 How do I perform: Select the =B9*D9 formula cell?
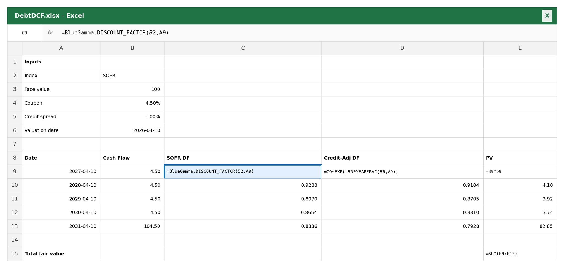coord(520,172)
